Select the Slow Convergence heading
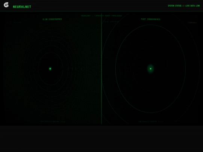The height and width of the screenshot is (152, 203). tap(52, 19)
